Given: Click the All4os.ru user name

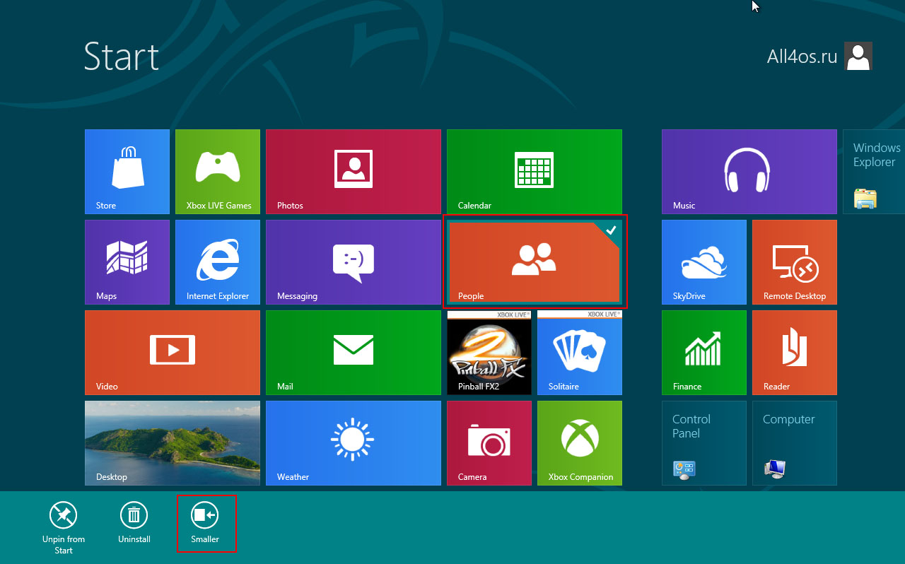Looking at the screenshot, I should point(802,57).
